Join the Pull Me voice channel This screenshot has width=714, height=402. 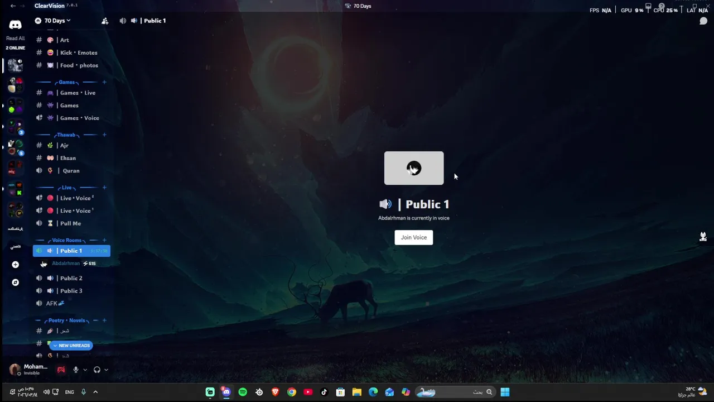point(71,223)
